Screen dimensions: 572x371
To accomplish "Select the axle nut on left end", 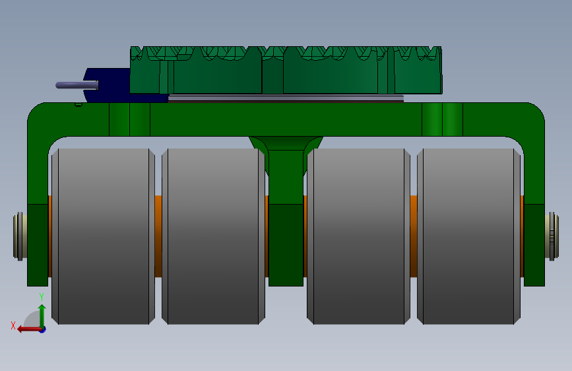I will 20,236.
